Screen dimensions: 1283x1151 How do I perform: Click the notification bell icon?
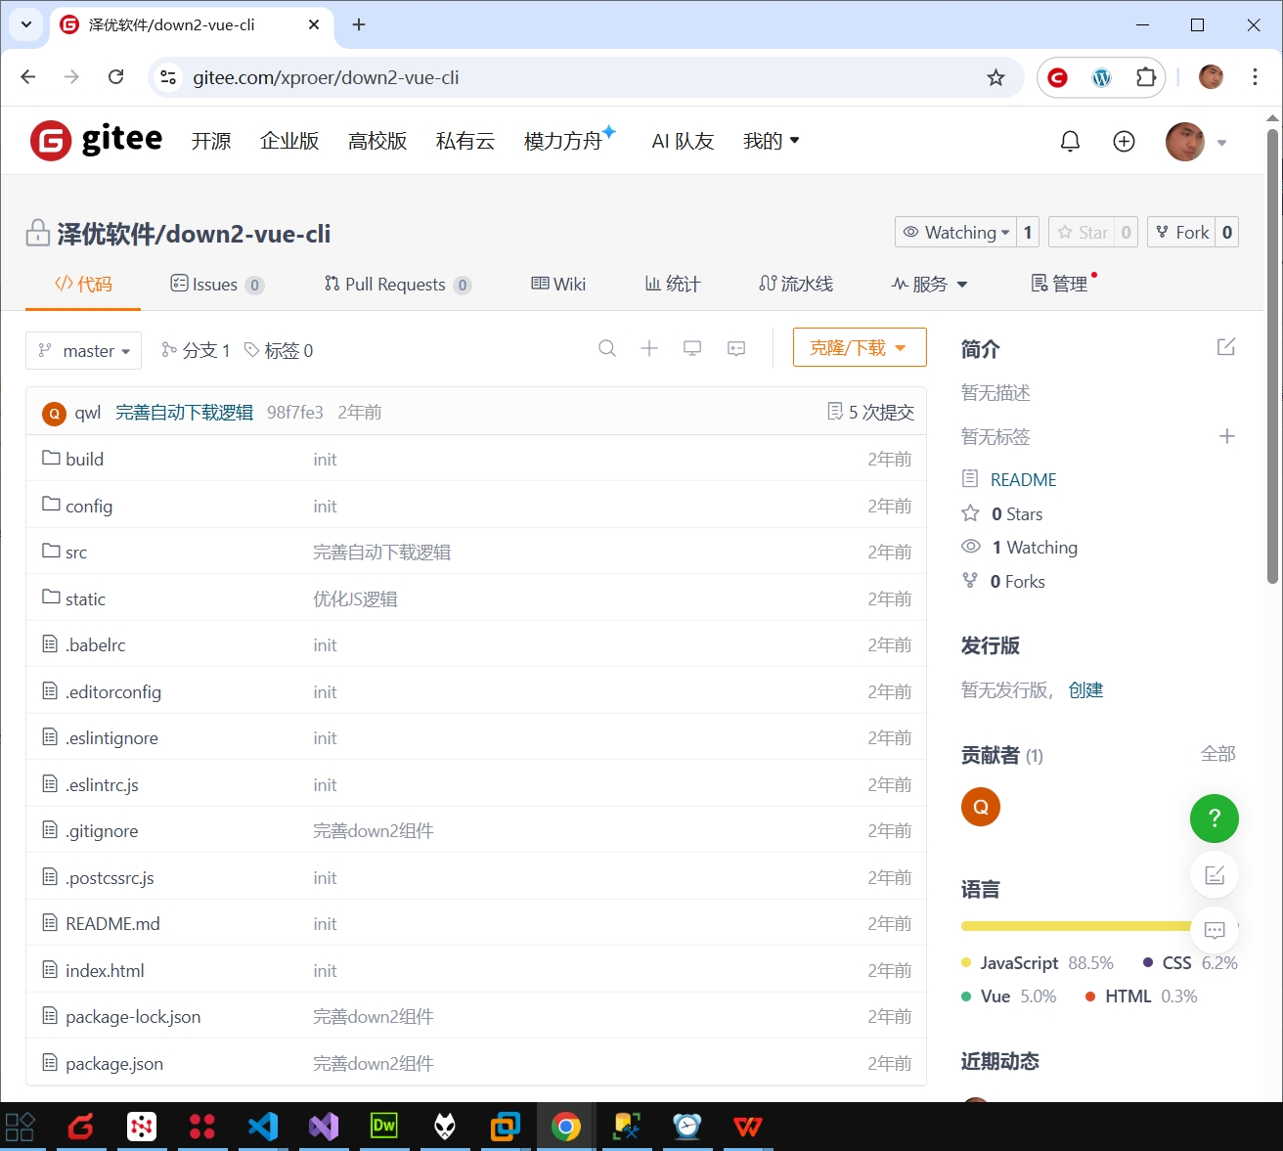point(1070,142)
